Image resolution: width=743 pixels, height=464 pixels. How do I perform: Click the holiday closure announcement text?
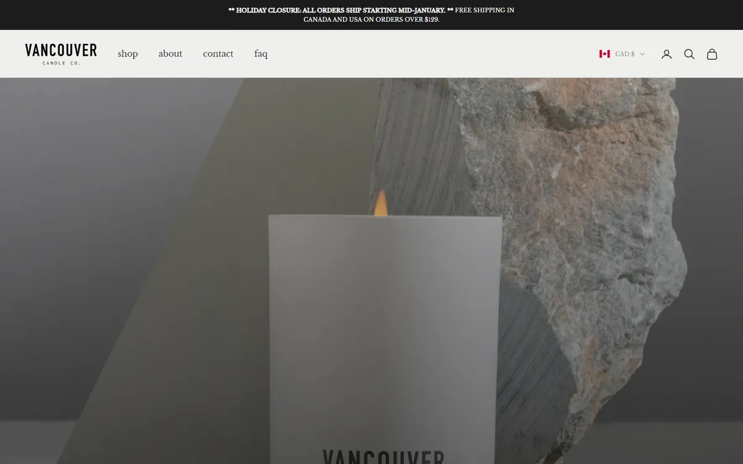341,10
